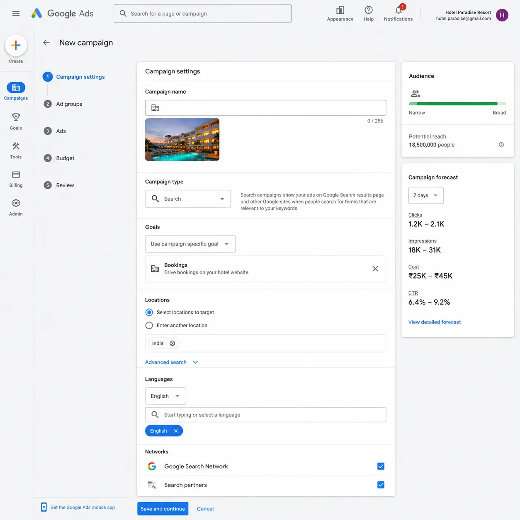Open Billing card icon in sidebar
Screen dimensions: 520x520
[16, 175]
